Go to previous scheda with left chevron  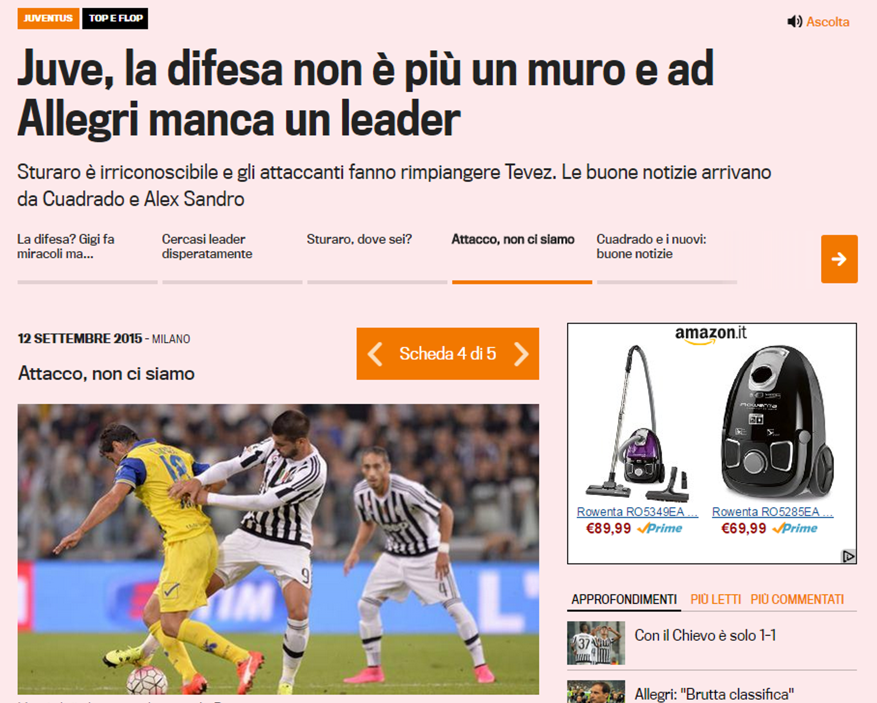coord(375,354)
